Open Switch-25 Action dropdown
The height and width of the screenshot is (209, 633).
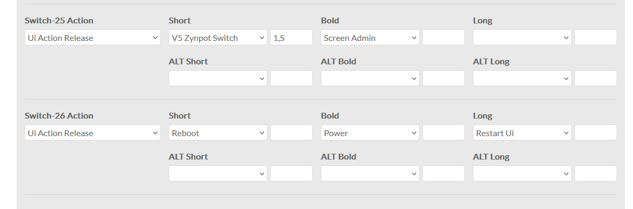click(92, 38)
